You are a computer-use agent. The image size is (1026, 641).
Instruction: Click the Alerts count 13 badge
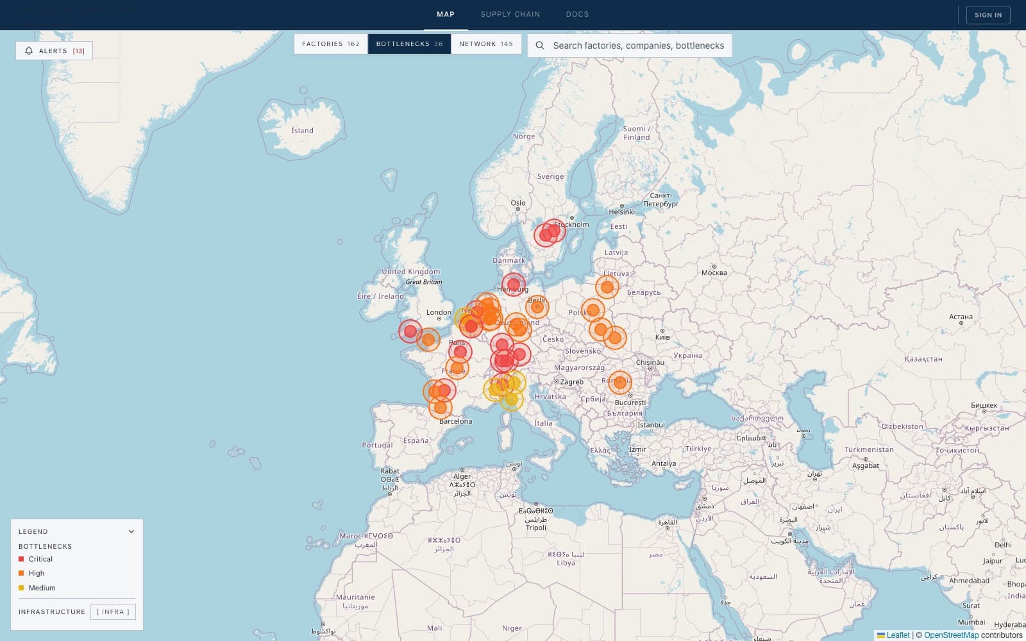point(78,51)
